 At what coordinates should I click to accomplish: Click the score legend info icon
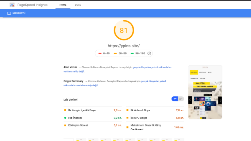pos(149,53)
